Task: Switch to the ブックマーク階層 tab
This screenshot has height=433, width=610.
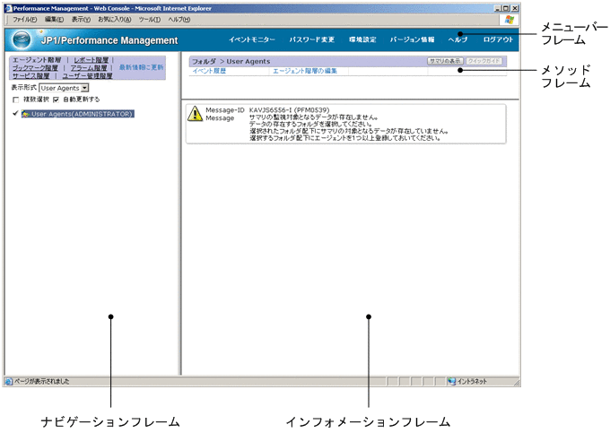Action: click(x=35, y=67)
